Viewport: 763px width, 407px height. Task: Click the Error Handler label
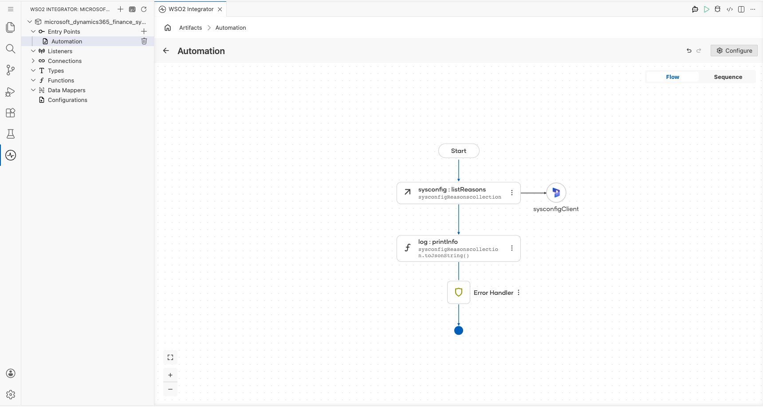coord(493,293)
